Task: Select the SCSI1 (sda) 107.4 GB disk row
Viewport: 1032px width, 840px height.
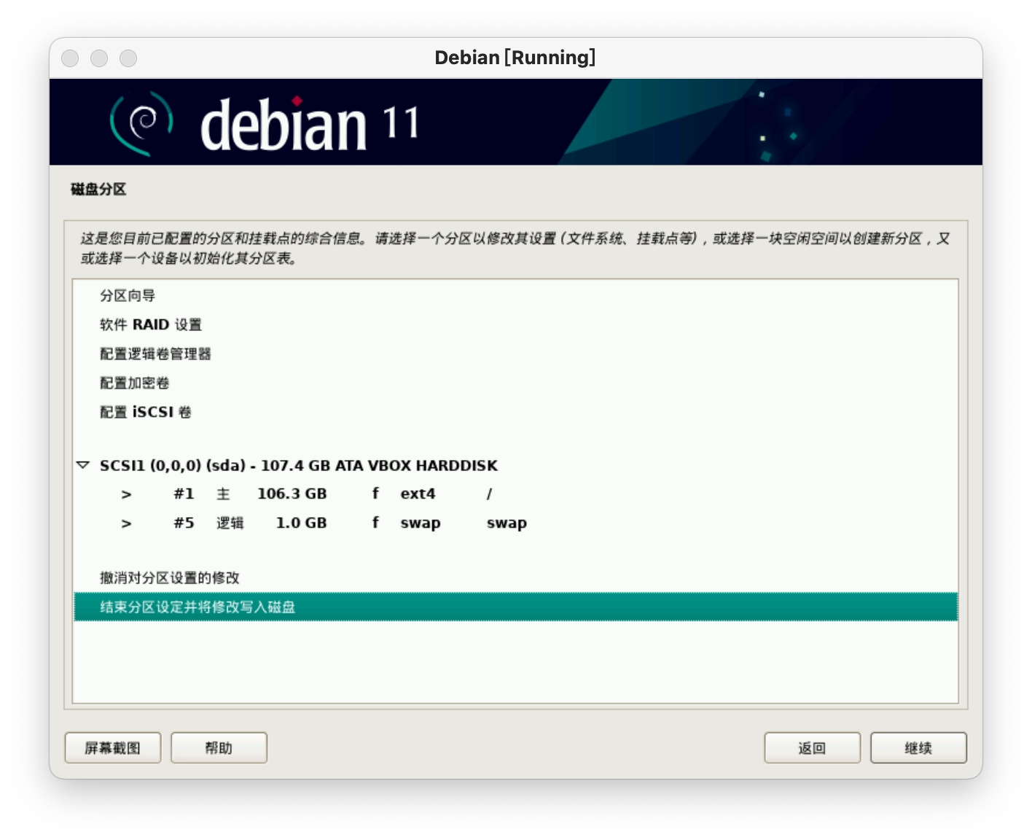Action: click(515, 465)
